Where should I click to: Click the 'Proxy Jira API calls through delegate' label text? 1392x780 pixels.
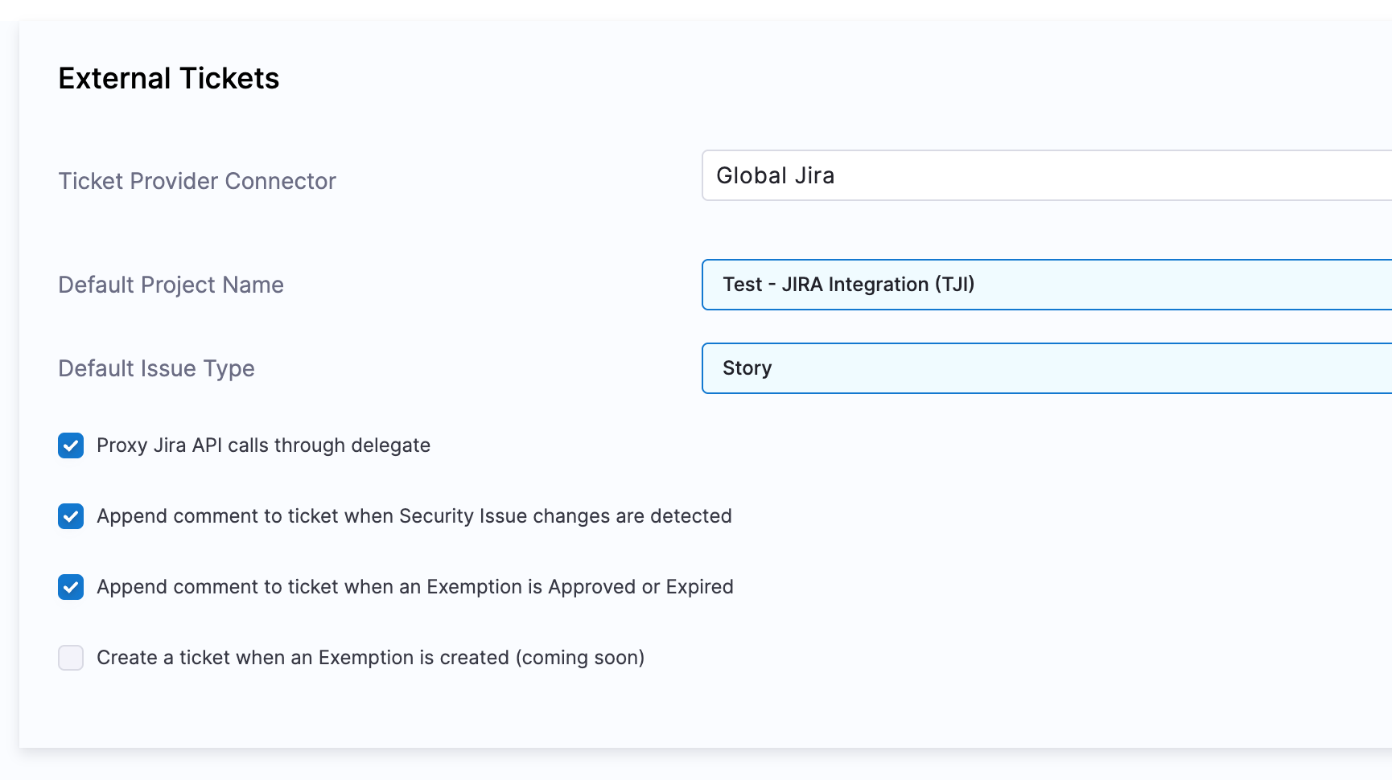point(263,445)
